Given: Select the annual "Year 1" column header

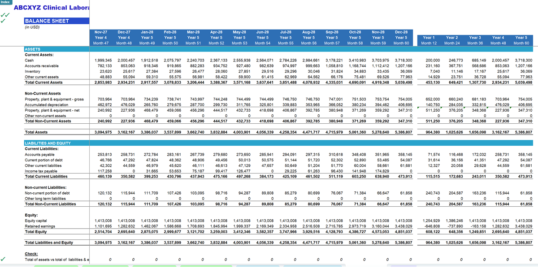Looking at the screenshot, I should coord(429,38).
